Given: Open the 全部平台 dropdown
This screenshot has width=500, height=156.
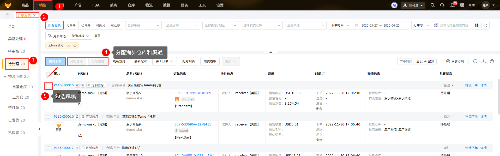Looking at the screenshot, I should coord(143,25).
